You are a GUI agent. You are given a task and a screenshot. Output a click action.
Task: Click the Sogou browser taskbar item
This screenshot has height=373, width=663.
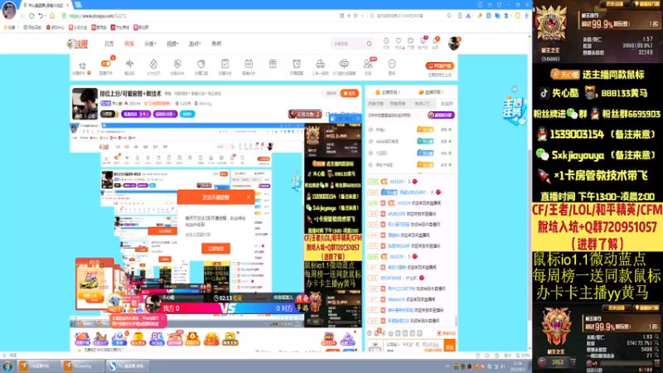(126, 366)
